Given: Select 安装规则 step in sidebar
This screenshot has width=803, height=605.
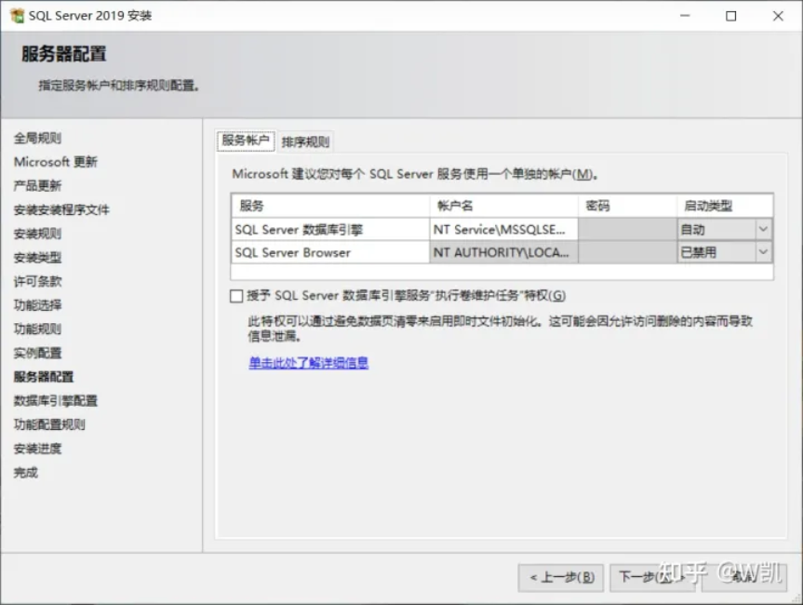Looking at the screenshot, I should [x=37, y=234].
